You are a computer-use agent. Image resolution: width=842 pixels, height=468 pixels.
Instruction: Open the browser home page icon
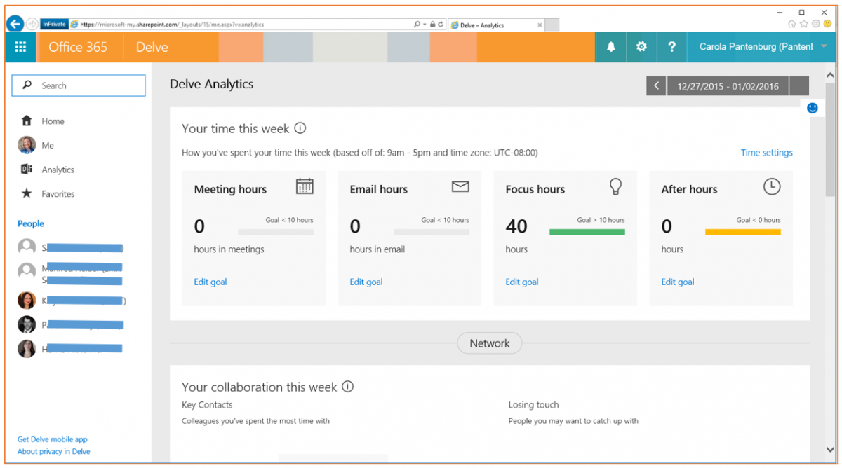(x=792, y=24)
